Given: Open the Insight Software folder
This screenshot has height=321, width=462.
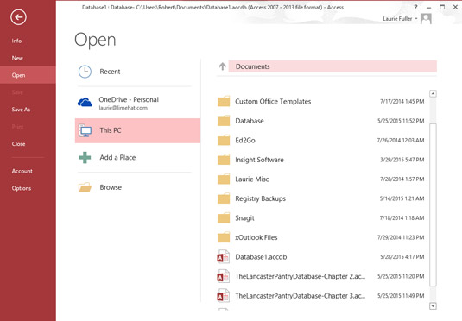Looking at the screenshot, I should (x=321, y=160).
